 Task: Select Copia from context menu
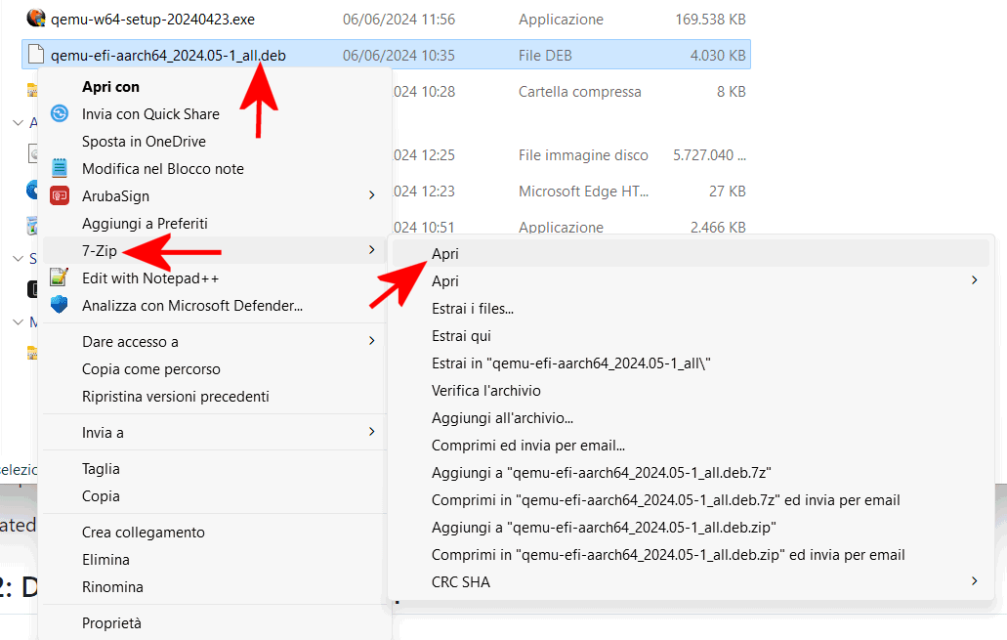click(101, 496)
